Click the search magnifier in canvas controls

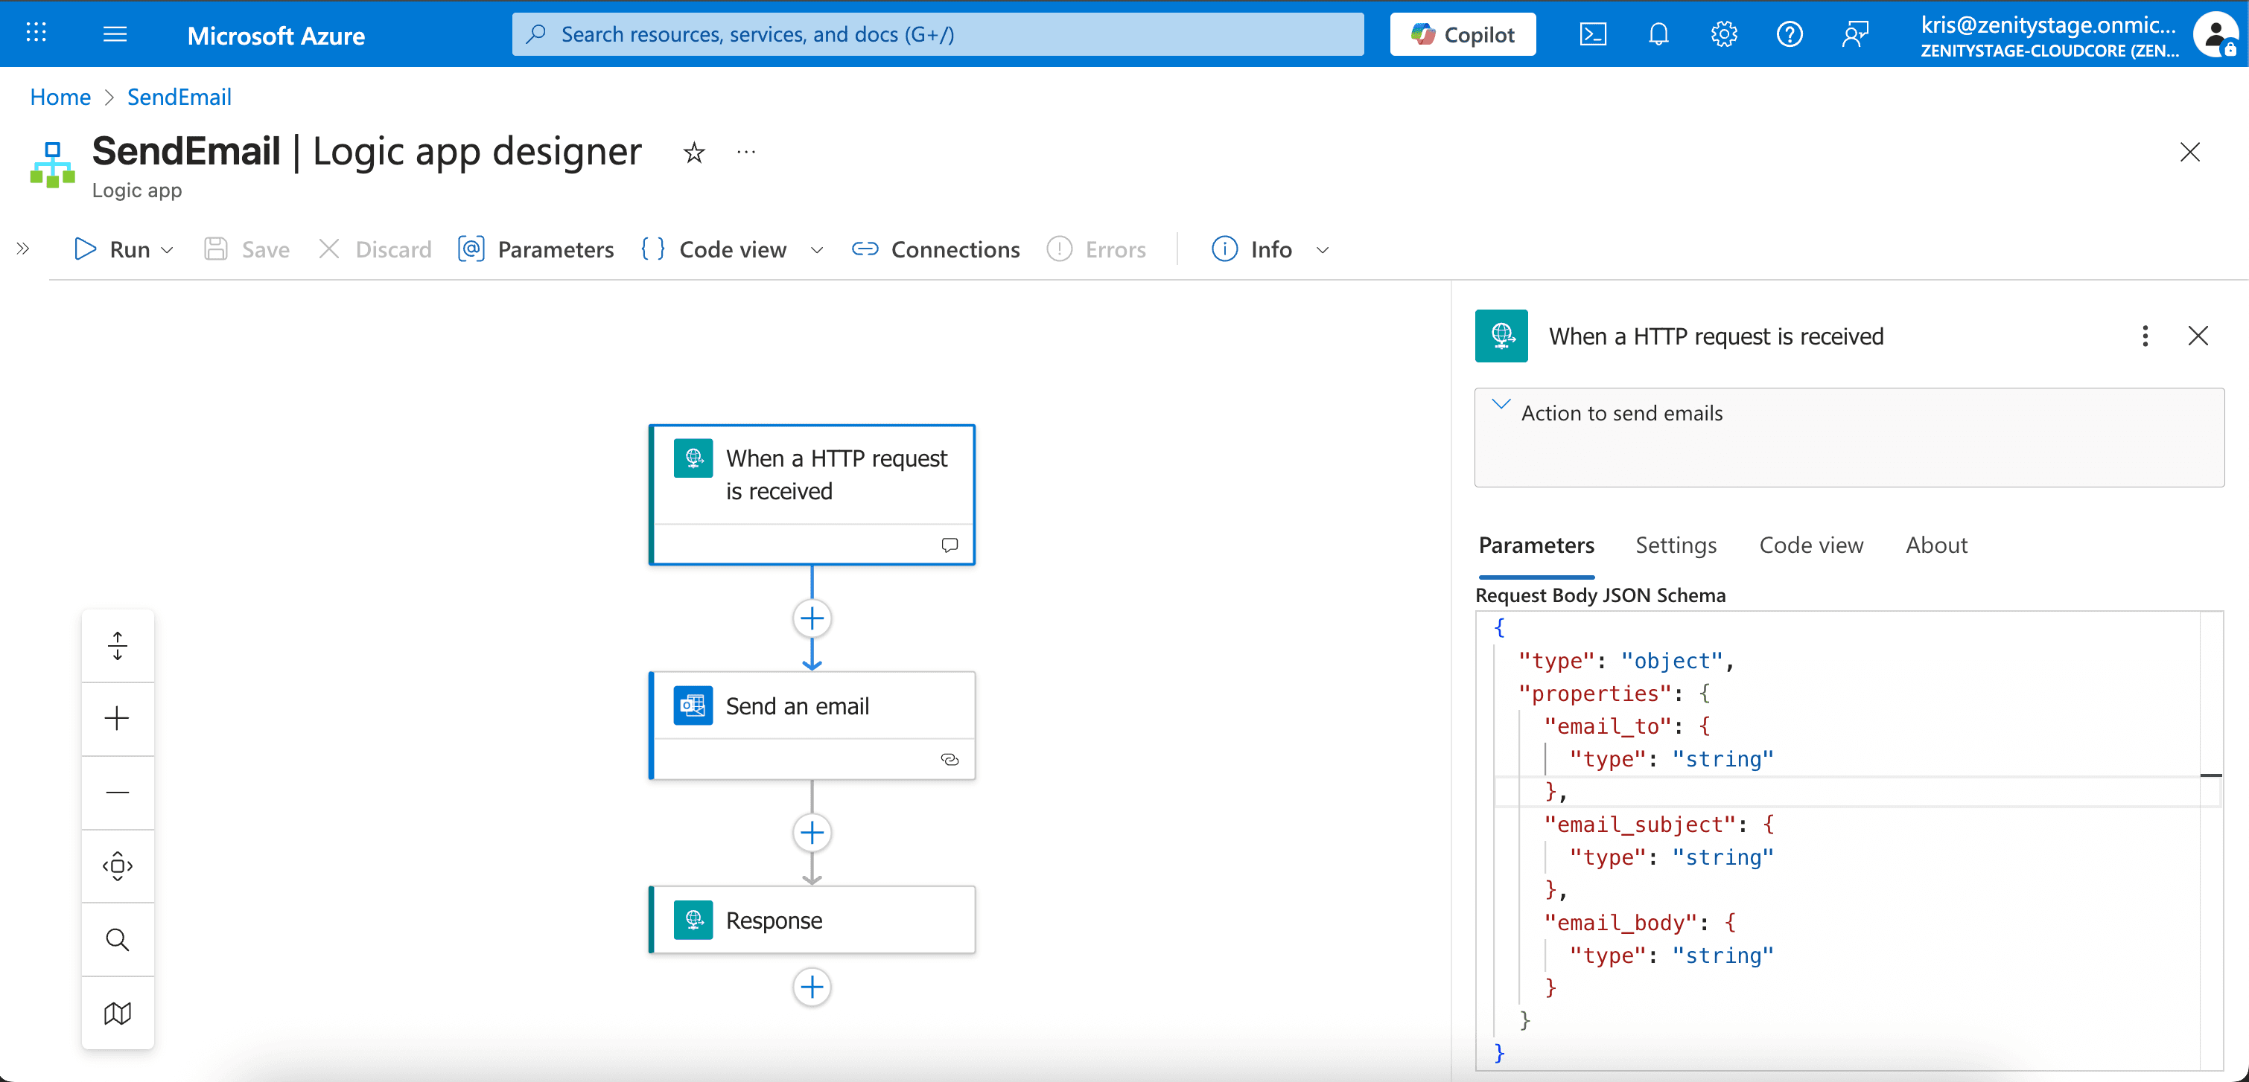(117, 939)
